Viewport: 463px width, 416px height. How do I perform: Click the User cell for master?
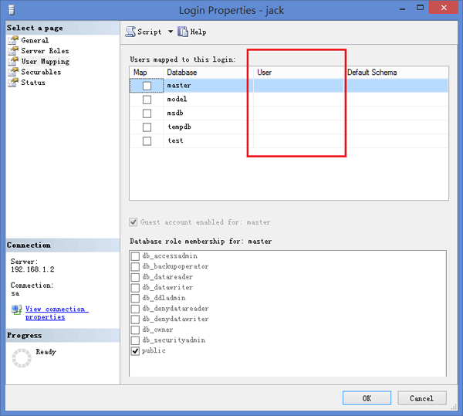tap(299, 86)
